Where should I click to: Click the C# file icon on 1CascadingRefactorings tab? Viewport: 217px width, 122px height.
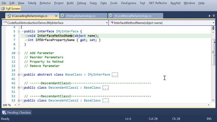tap(8, 16)
